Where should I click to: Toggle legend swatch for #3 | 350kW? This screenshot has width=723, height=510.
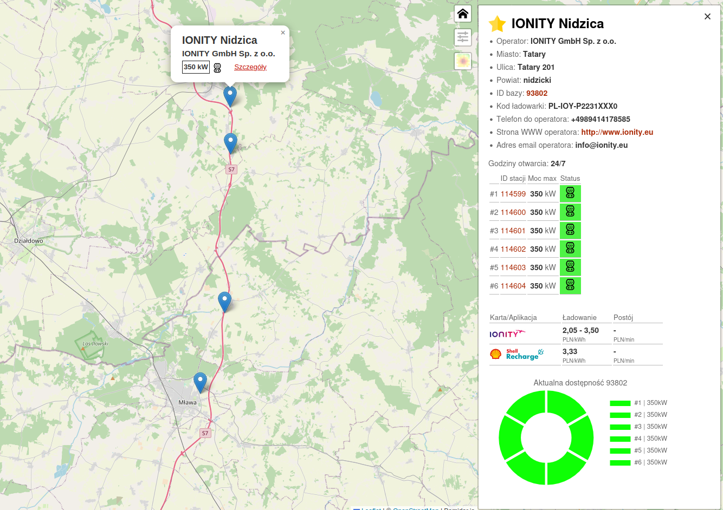[x=620, y=427]
